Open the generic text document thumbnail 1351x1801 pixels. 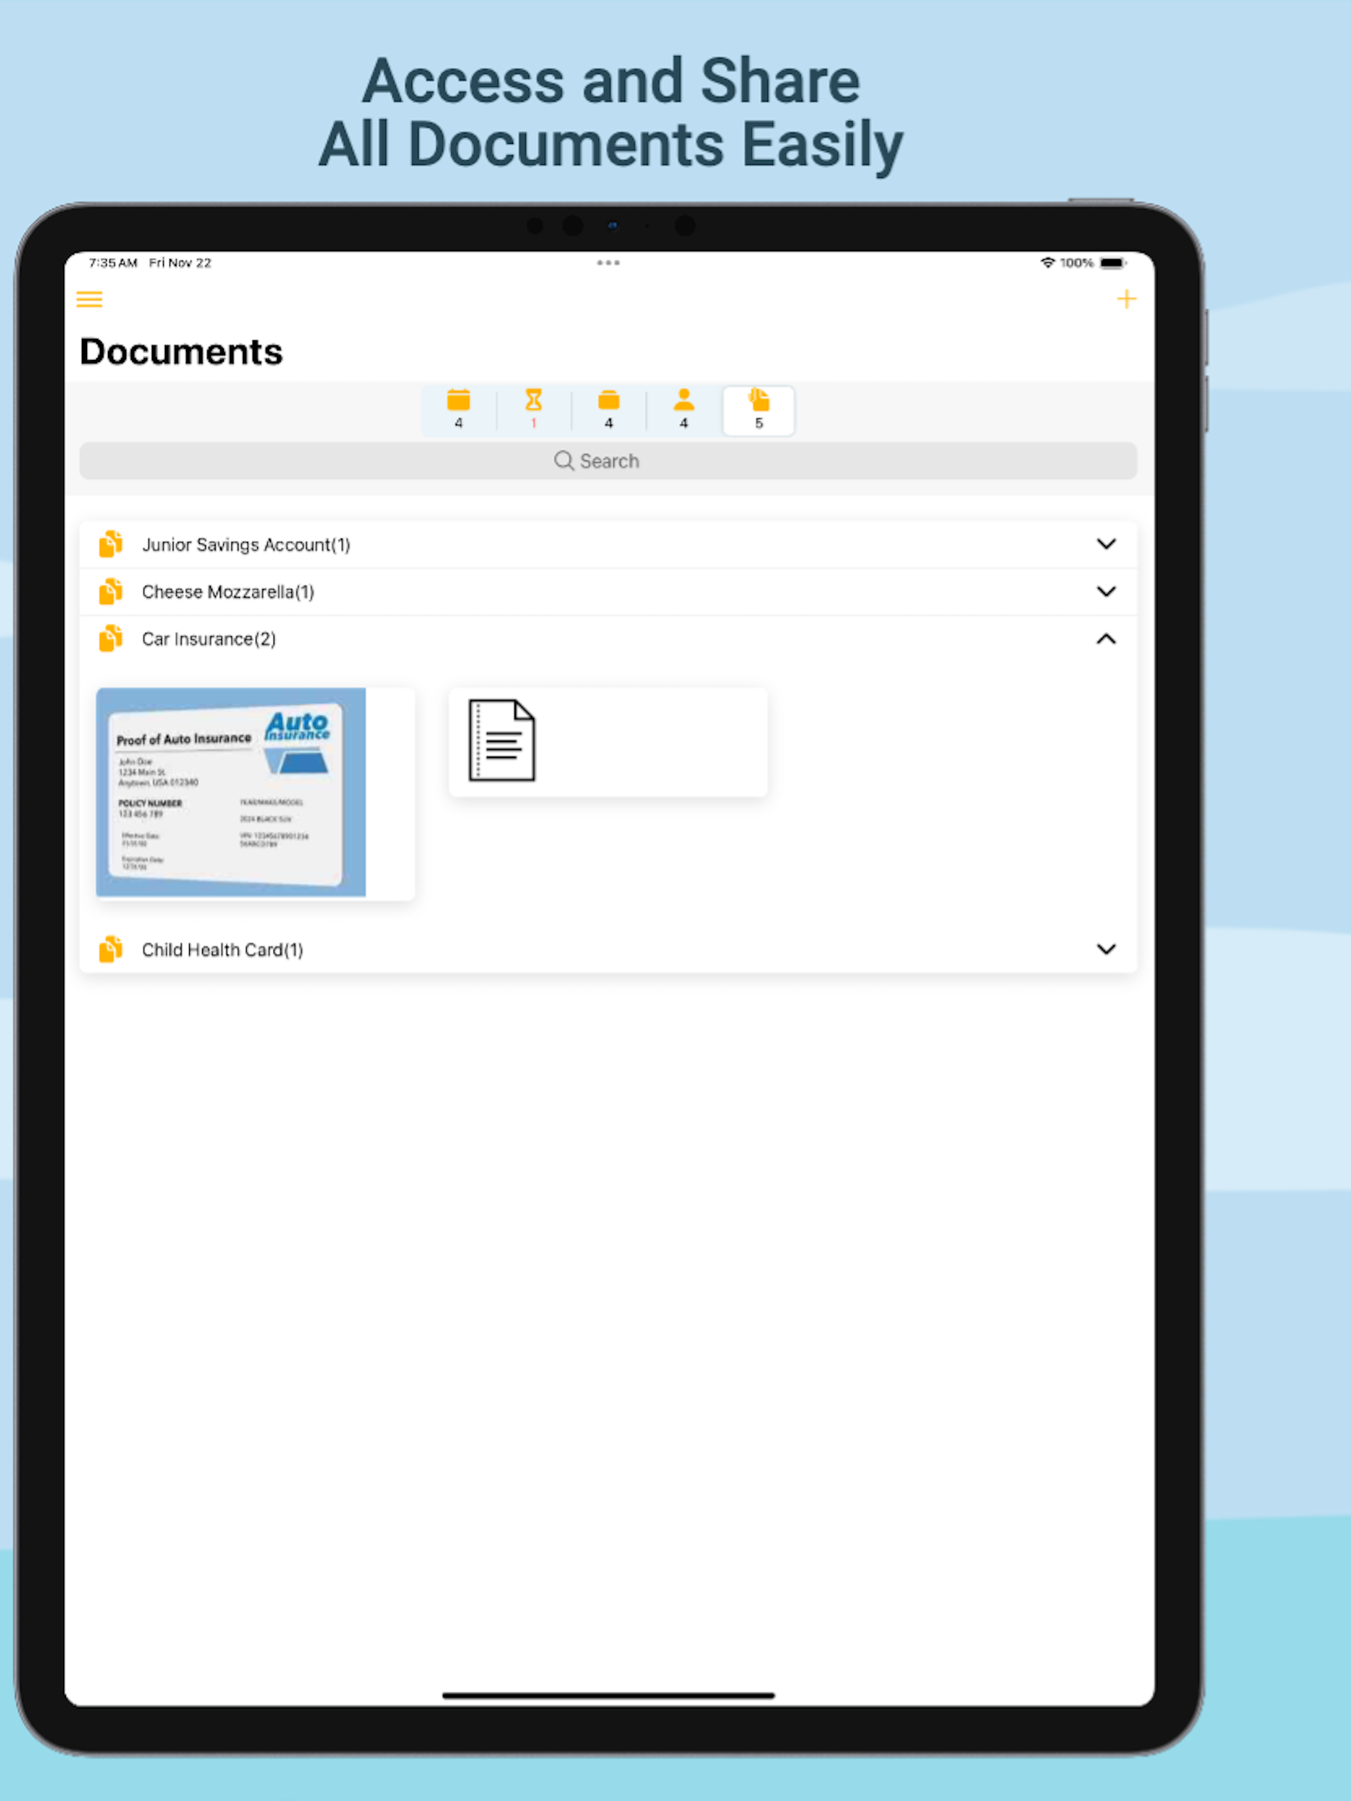[x=607, y=741]
